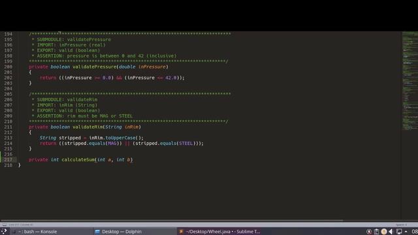418x235 pixels.
Task: Click the double keyword on line 200
Action: tap(127, 67)
